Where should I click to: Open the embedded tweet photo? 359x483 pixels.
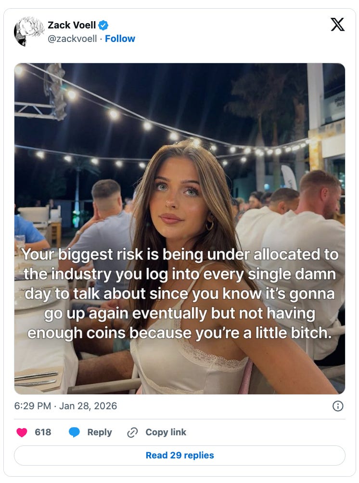pyautogui.click(x=179, y=228)
